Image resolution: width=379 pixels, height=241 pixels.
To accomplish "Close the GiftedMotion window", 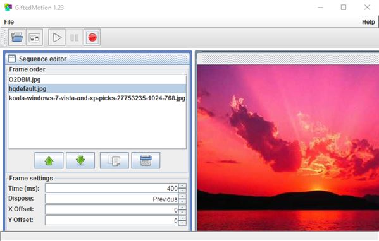I will point(367,8).
